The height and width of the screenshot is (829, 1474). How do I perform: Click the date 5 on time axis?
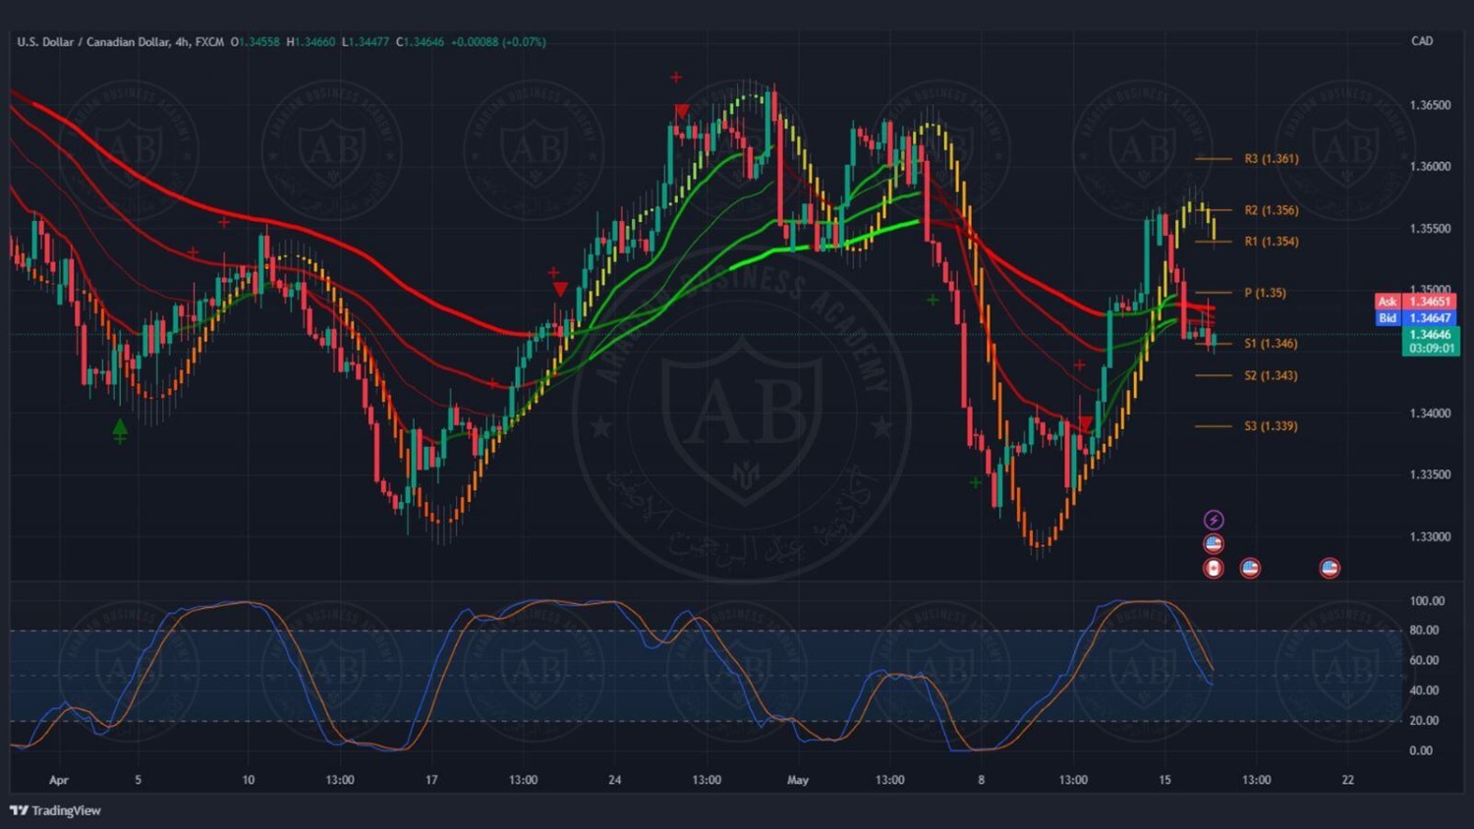coord(138,780)
